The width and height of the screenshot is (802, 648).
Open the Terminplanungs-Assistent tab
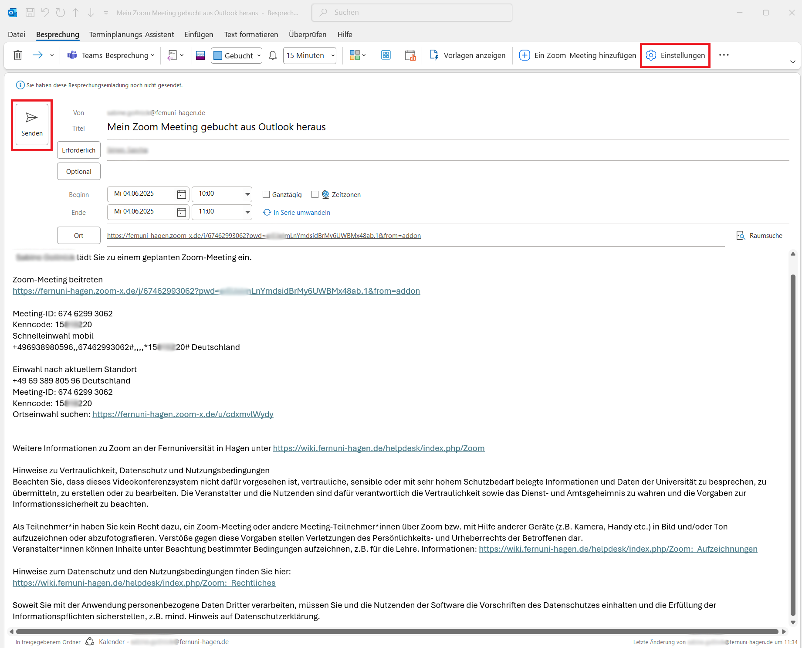pyautogui.click(x=132, y=34)
